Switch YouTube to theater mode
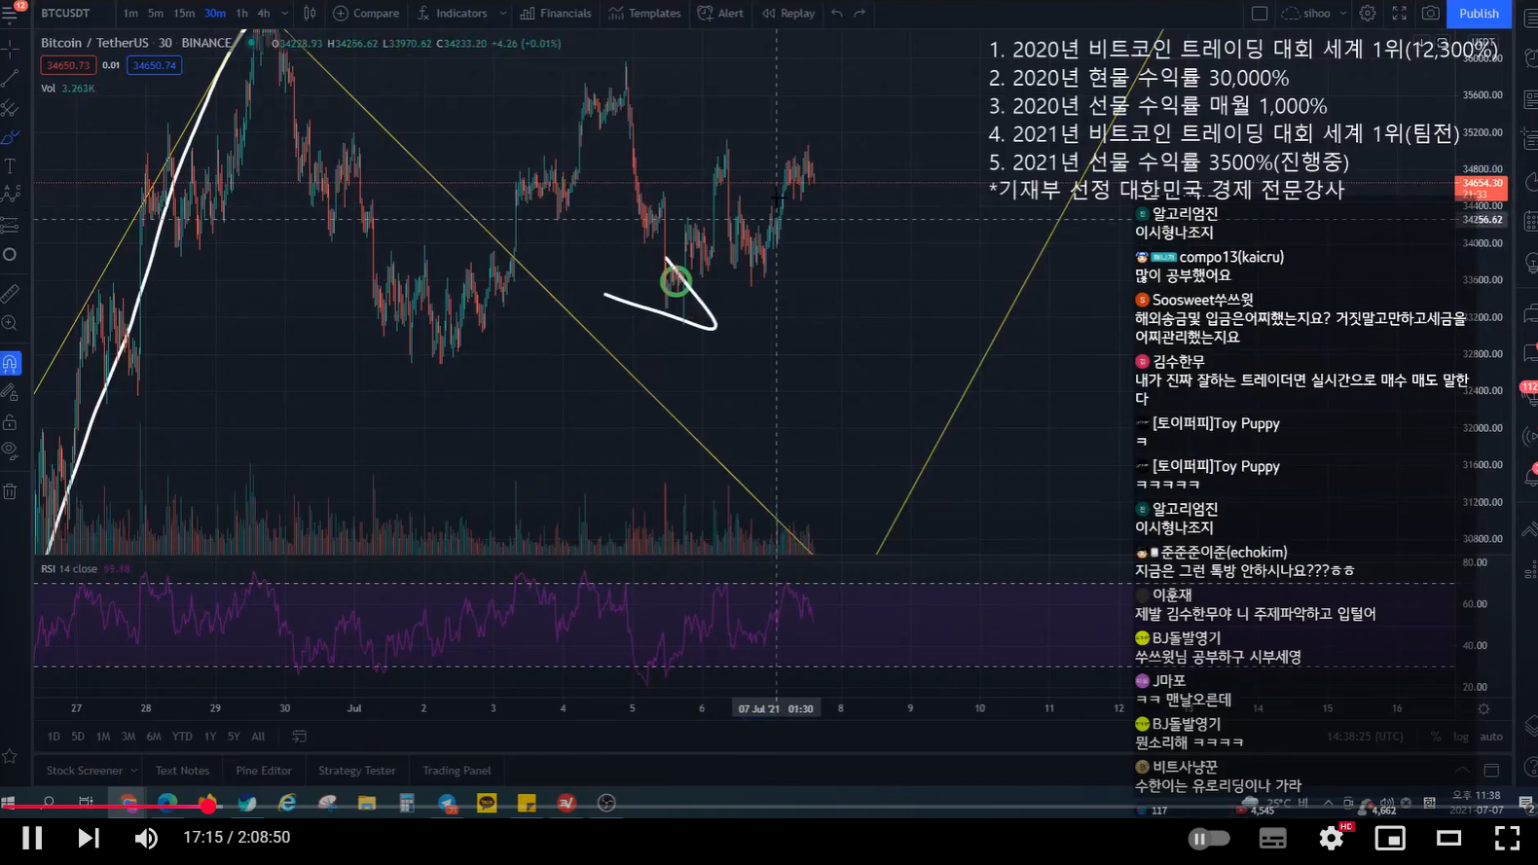 [1449, 838]
